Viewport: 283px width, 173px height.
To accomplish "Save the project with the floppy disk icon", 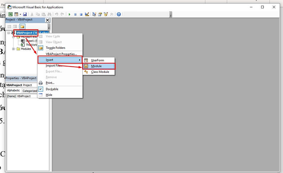I will (x=25, y=14).
